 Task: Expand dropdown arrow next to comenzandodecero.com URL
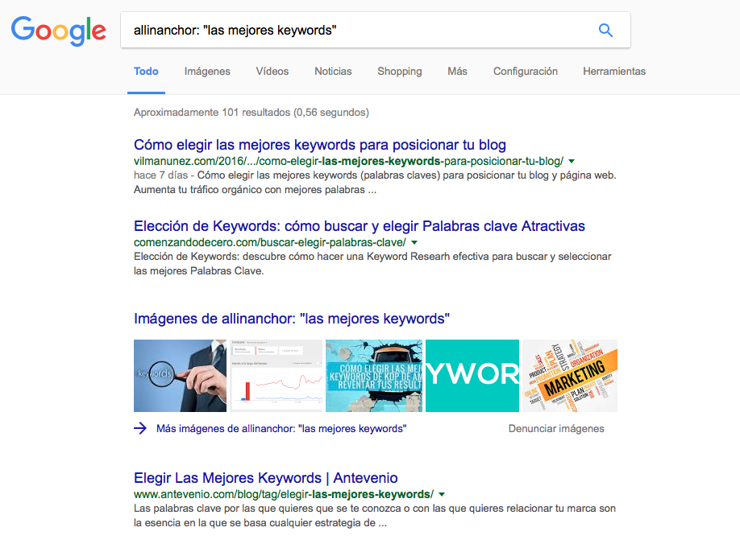(414, 242)
